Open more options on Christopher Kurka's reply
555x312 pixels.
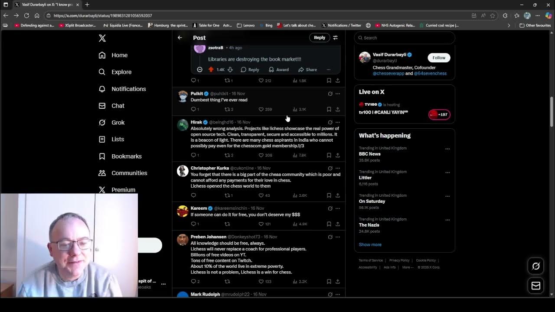[x=338, y=168]
